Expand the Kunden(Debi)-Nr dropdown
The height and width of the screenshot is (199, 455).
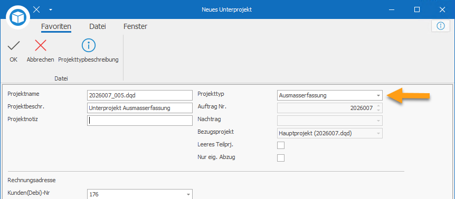188,194
